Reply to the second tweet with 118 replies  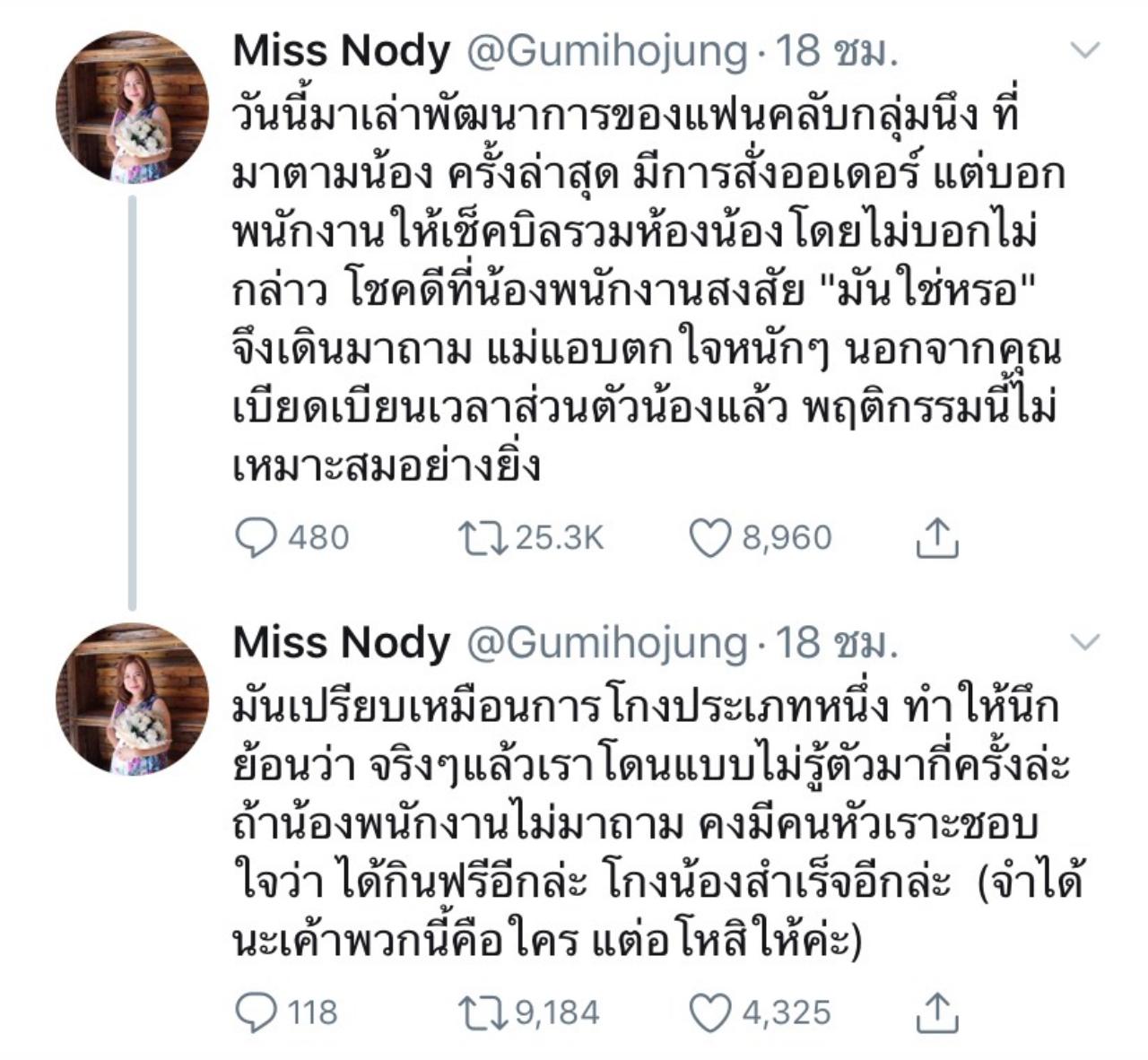(x=256, y=1013)
